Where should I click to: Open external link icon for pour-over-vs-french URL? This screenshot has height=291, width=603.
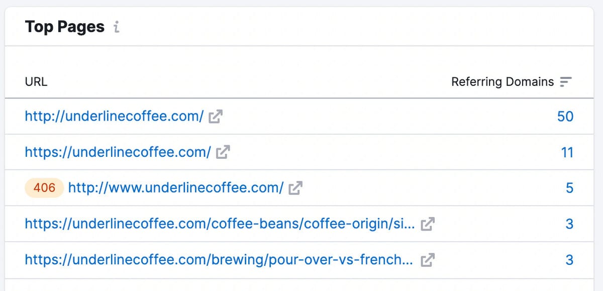(x=427, y=260)
